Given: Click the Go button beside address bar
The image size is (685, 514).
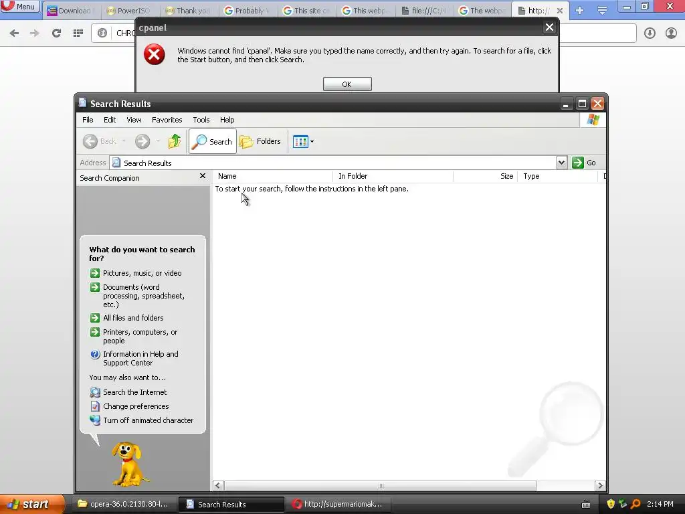Looking at the screenshot, I should pyautogui.click(x=584, y=163).
